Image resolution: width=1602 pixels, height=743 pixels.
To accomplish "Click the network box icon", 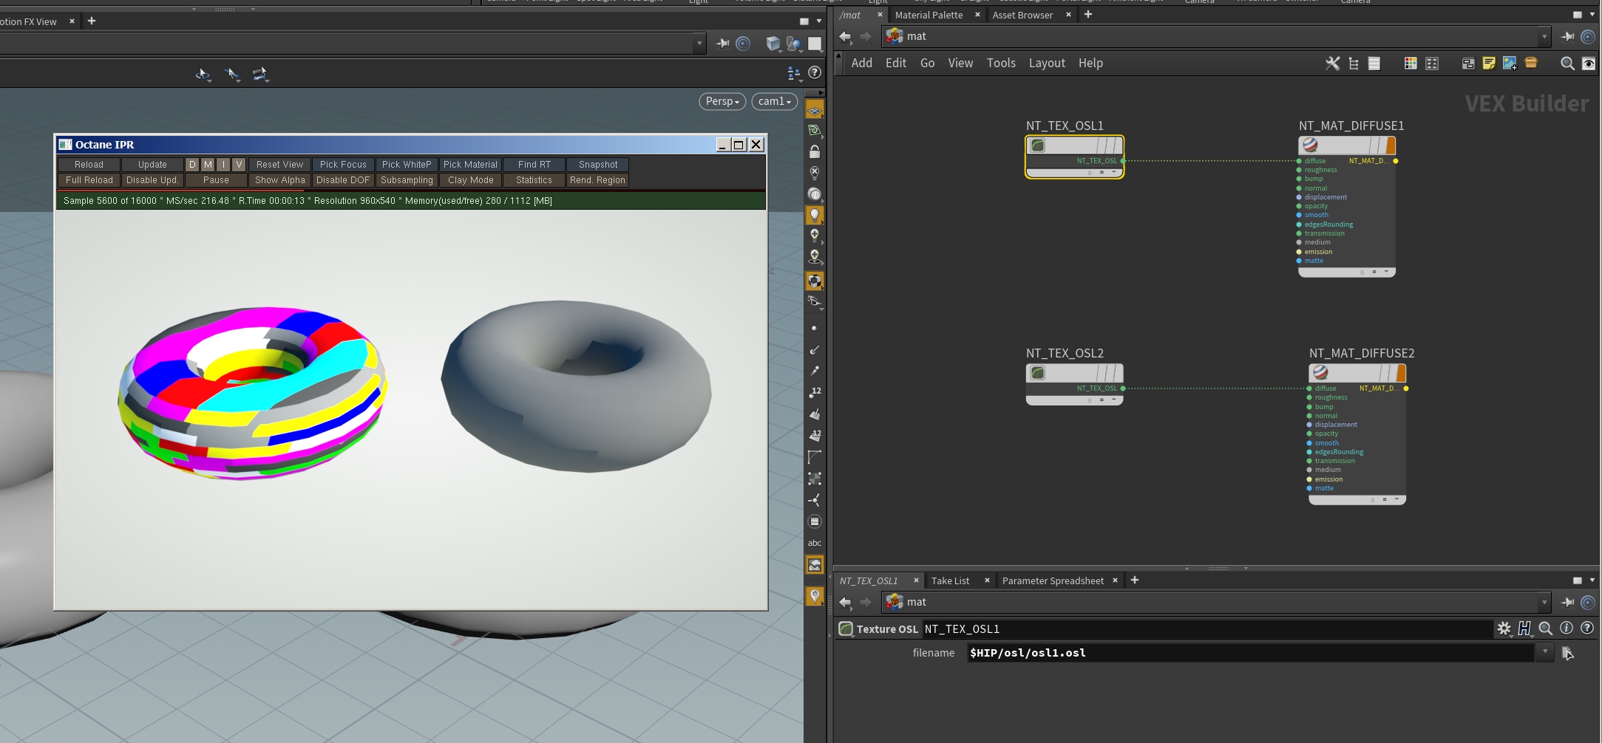I will tap(1468, 64).
